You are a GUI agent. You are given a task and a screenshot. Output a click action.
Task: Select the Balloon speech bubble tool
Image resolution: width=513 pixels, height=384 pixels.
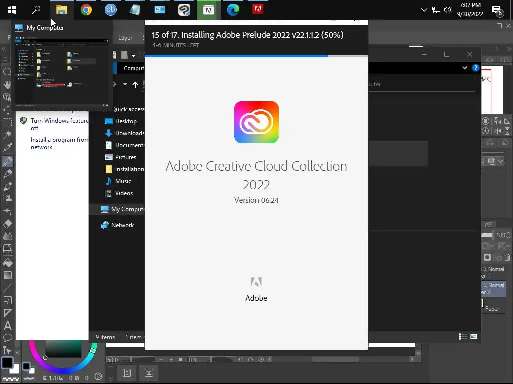point(7,338)
